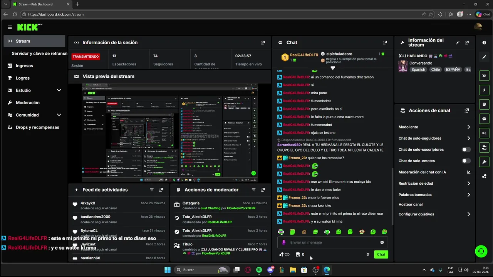This screenshot has width=493, height=277.
Task: Toggle the wrench widget icon in the right sidebar
Action: (484, 162)
